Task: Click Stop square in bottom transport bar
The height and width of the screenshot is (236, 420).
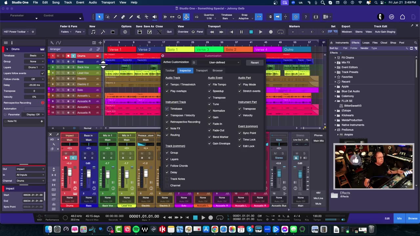Action: pyautogui.click(x=195, y=218)
